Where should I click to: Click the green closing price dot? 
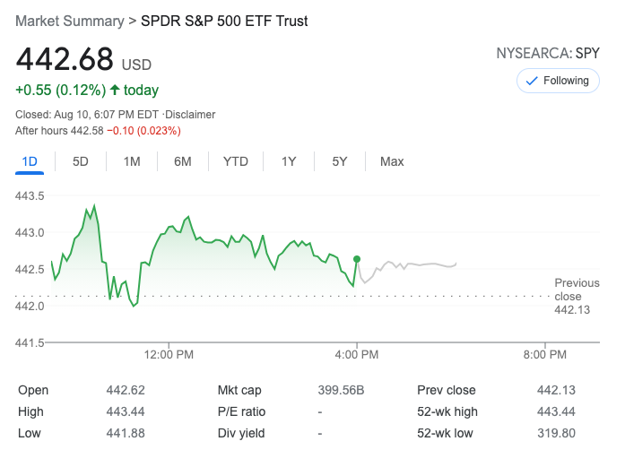tap(358, 259)
